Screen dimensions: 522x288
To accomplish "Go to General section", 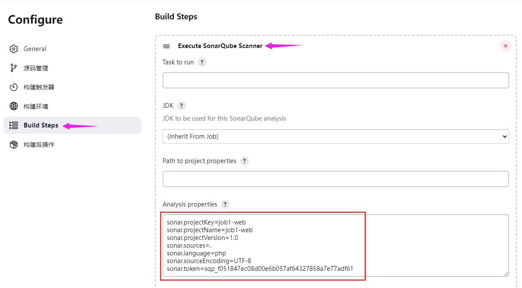I will [x=35, y=49].
